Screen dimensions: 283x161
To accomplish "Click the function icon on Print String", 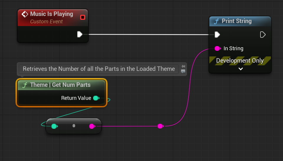I will [x=216, y=21].
